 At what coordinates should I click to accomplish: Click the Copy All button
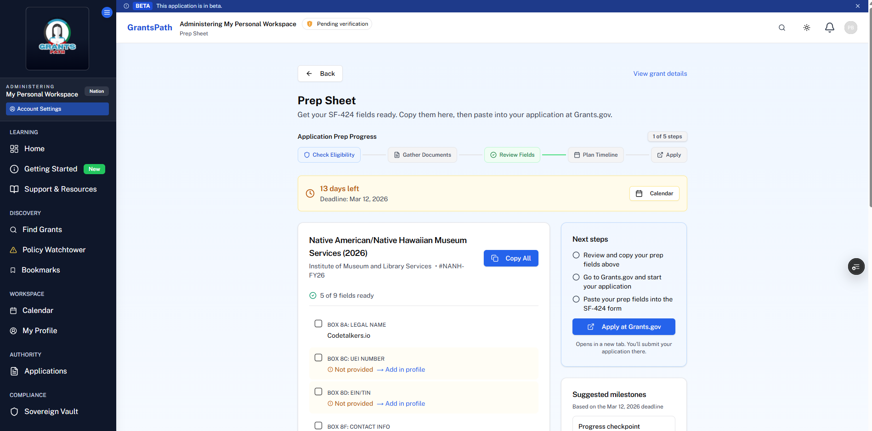511,258
